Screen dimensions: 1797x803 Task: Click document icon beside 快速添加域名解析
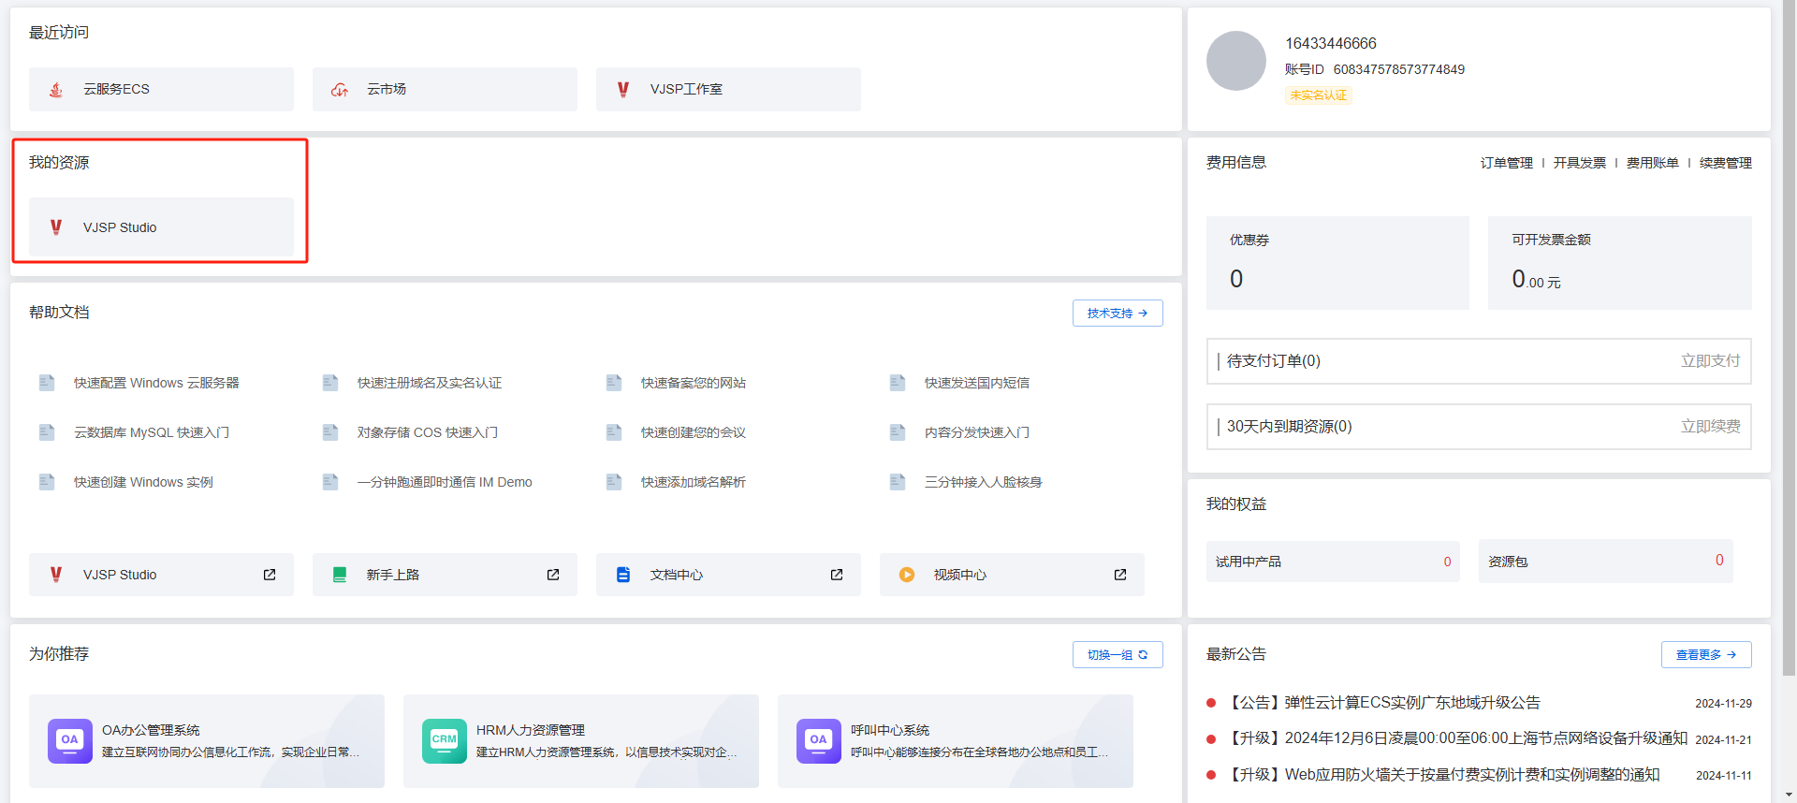click(x=614, y=482)
